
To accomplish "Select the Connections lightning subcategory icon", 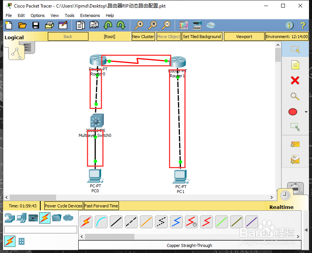I will point(10,241).
